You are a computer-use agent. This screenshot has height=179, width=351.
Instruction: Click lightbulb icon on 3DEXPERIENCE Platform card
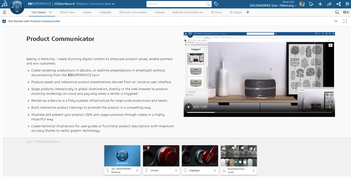pos(107,170)
